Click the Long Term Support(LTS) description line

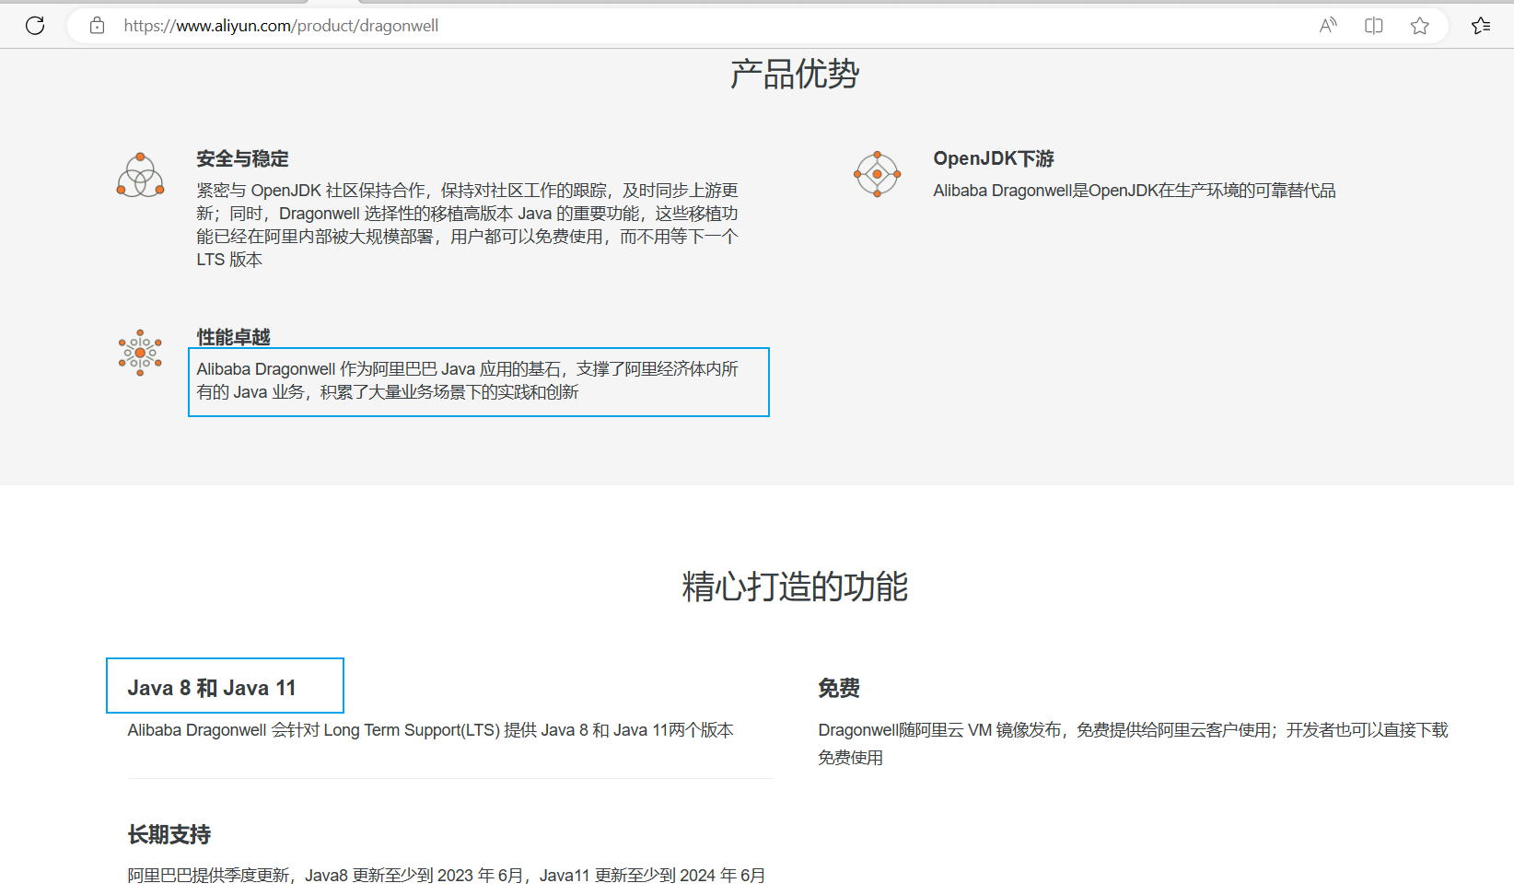click(430, 730)
